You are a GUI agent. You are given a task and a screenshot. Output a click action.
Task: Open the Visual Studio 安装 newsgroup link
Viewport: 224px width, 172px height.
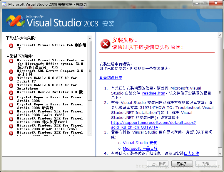click(140, 143)
